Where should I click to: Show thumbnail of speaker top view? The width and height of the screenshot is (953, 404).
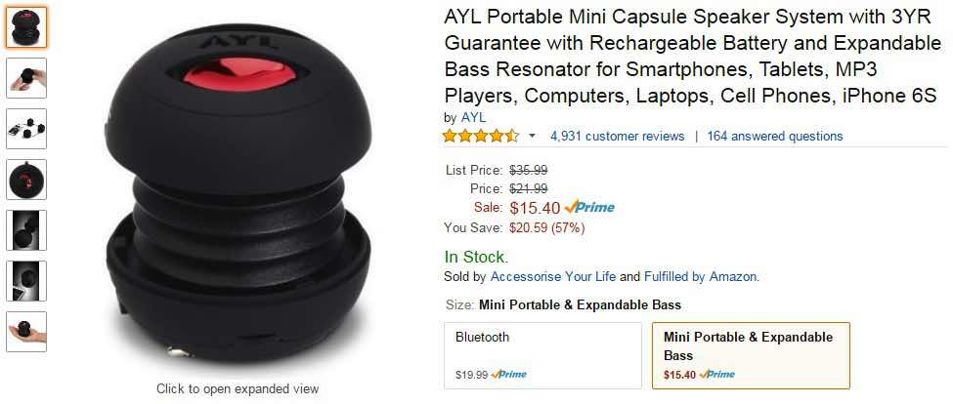(26, 180)
